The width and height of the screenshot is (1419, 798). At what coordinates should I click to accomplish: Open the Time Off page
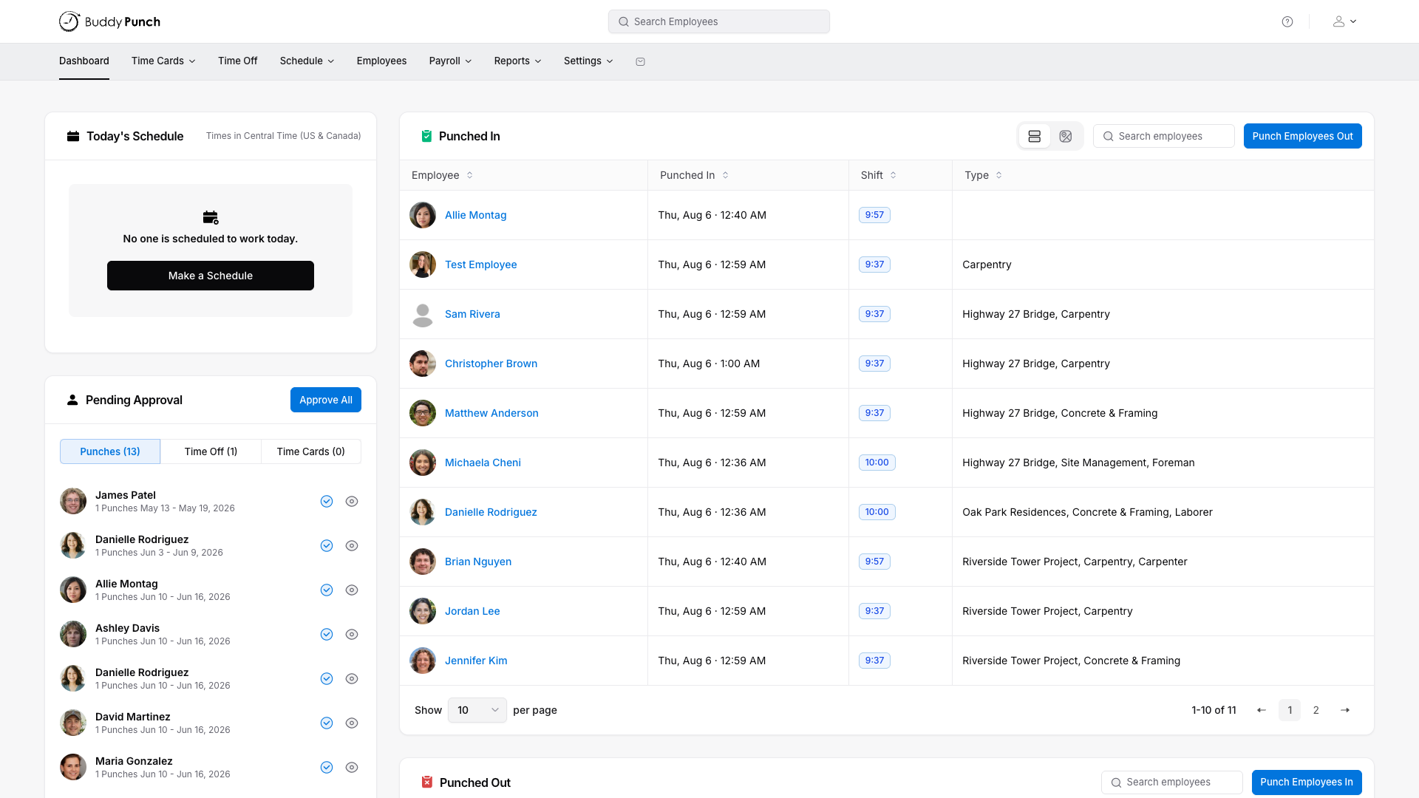click(x=238, y=61)
